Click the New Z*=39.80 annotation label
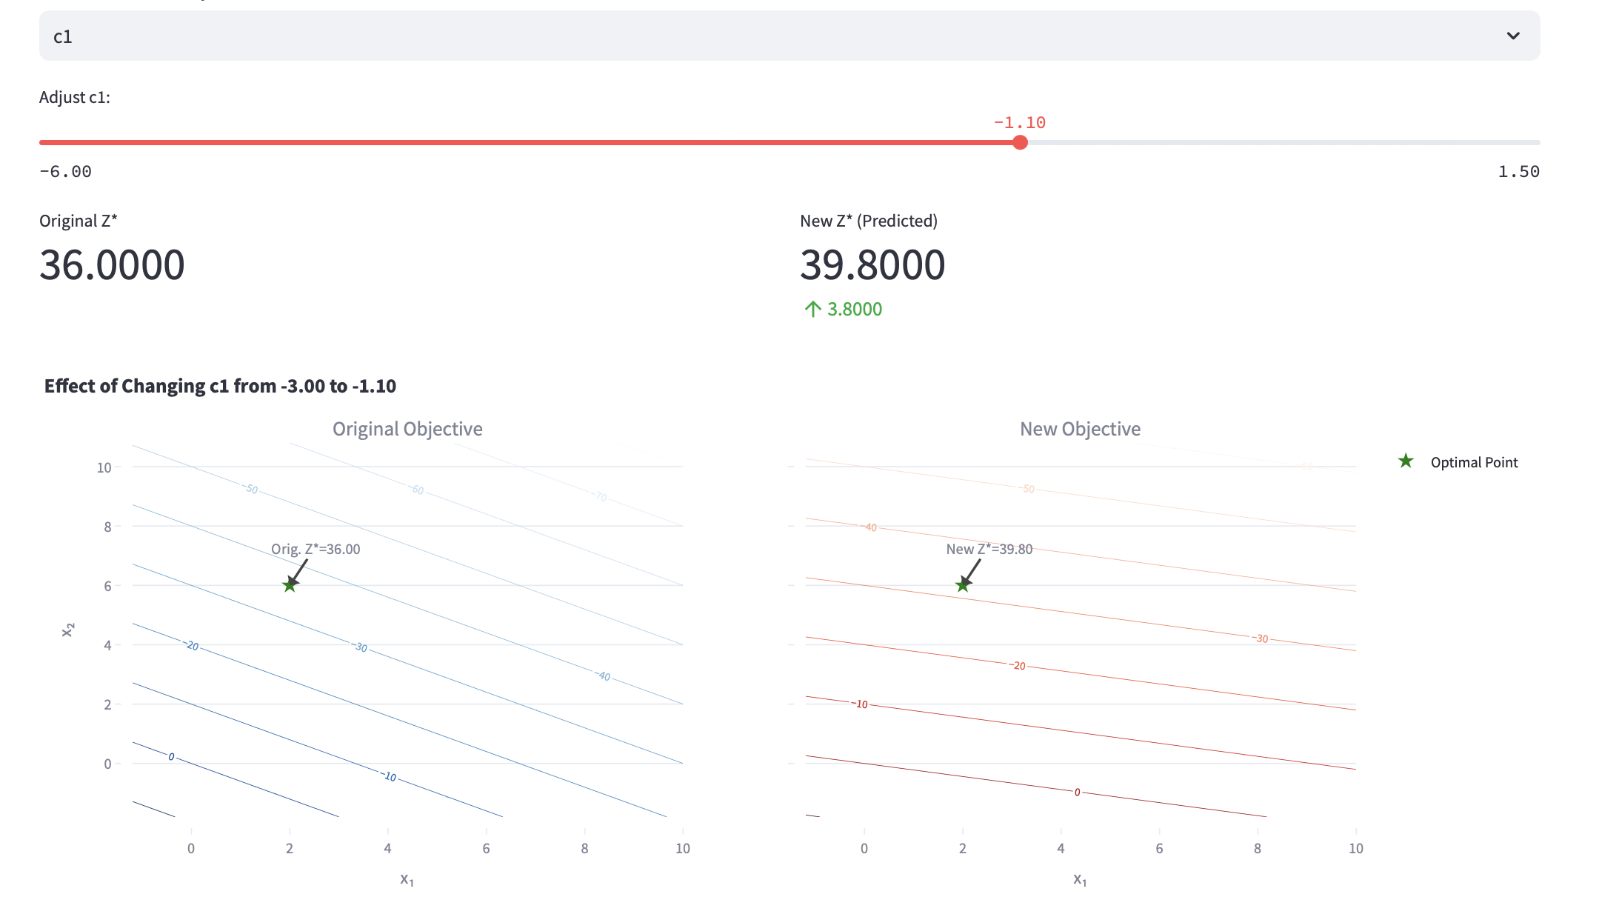The image size is (1619, 914). click(989, 549)
